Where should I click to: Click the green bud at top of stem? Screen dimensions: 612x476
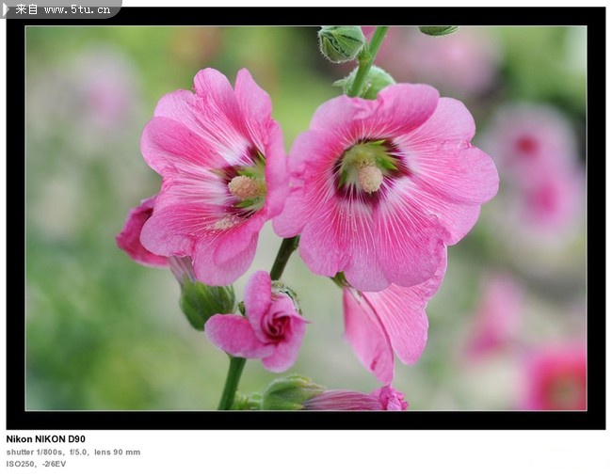pyautogui.click(x=340, y=43)
